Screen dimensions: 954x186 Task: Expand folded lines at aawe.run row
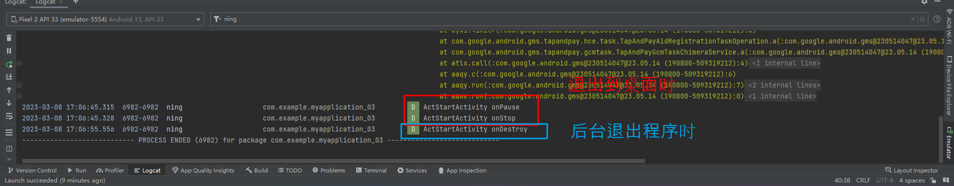(20, 96)
